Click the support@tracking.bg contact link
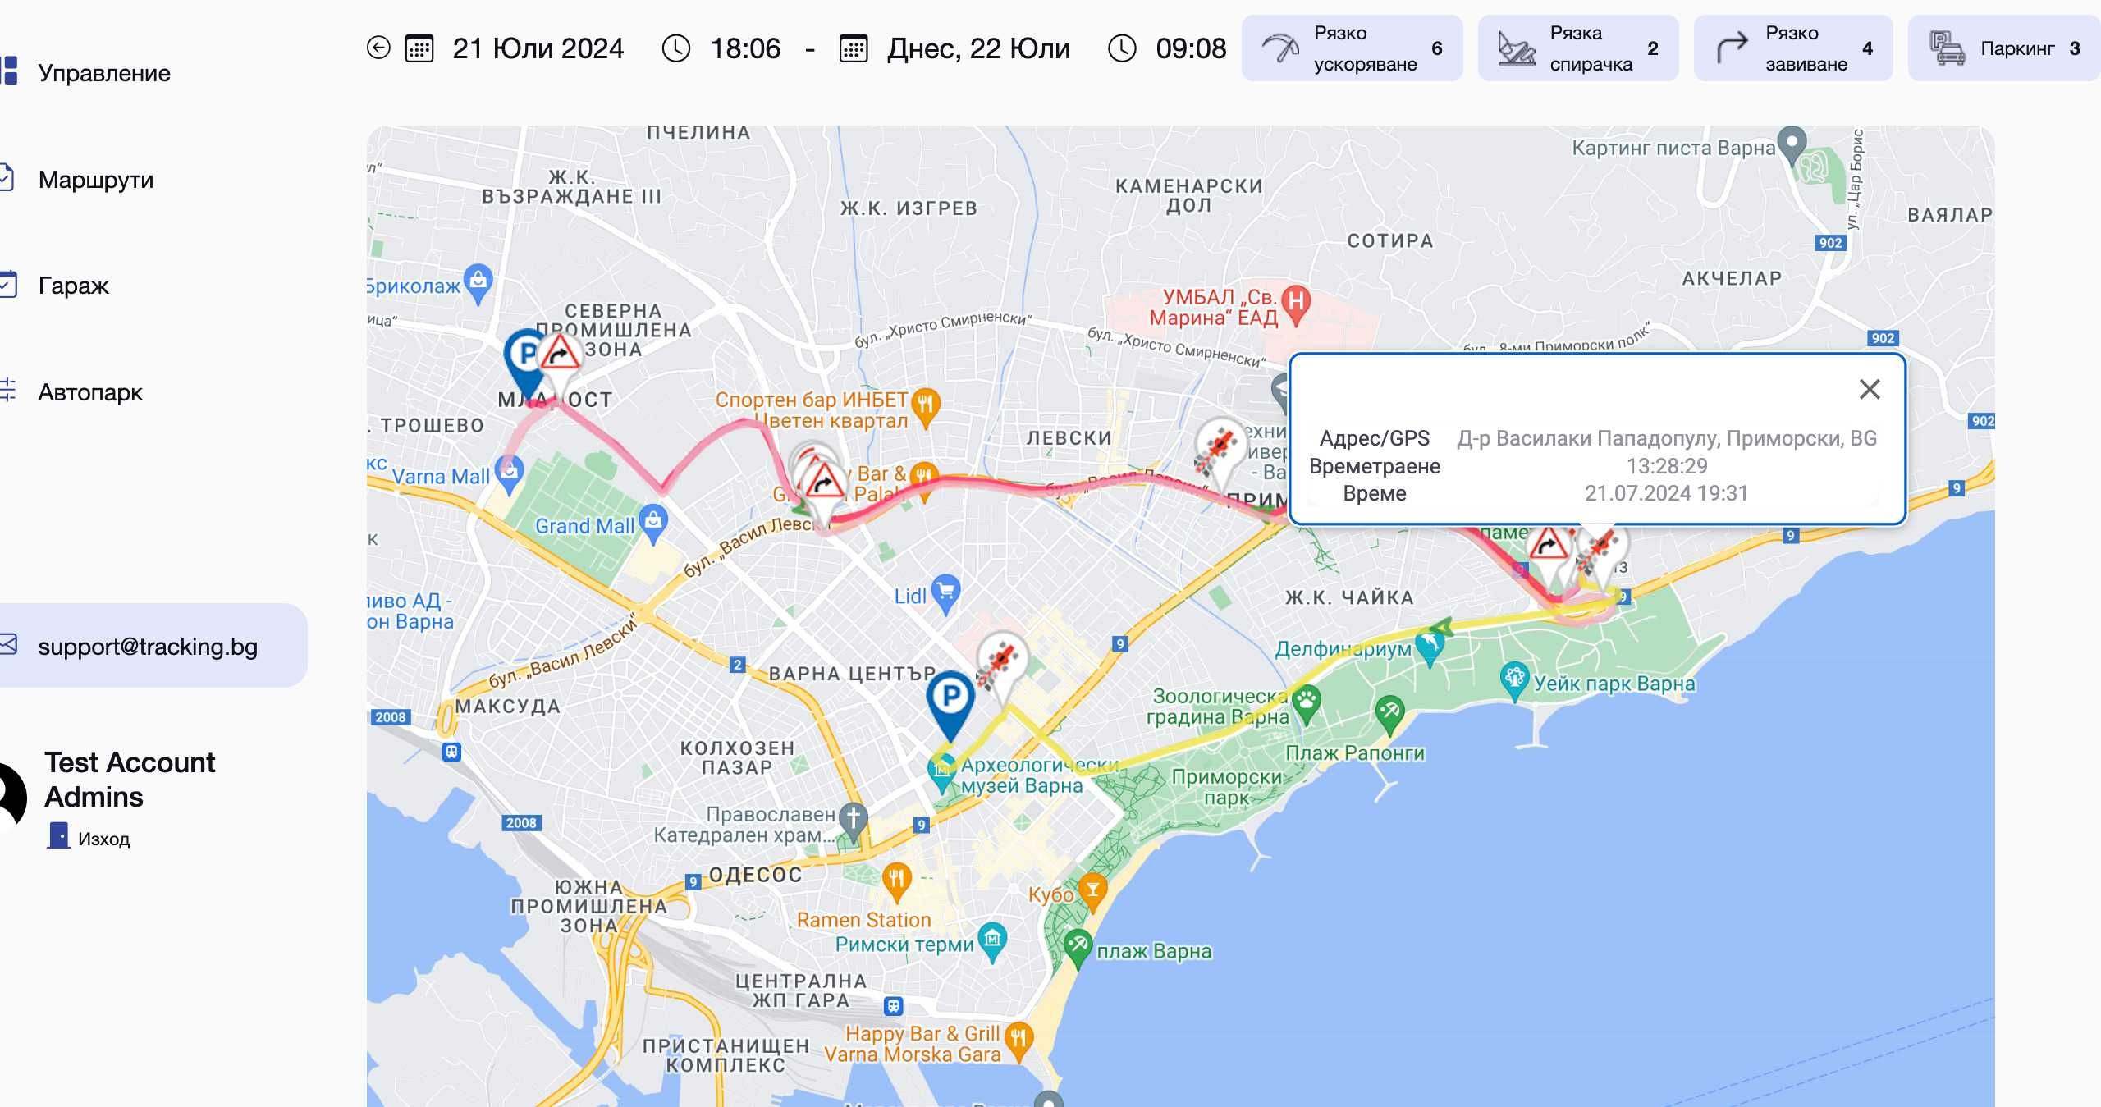This screenshot has height=1107, width=2101. (148, 646)
